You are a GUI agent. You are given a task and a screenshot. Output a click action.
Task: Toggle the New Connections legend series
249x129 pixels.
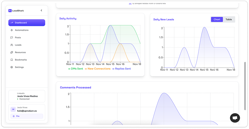[x=98, y=69]
